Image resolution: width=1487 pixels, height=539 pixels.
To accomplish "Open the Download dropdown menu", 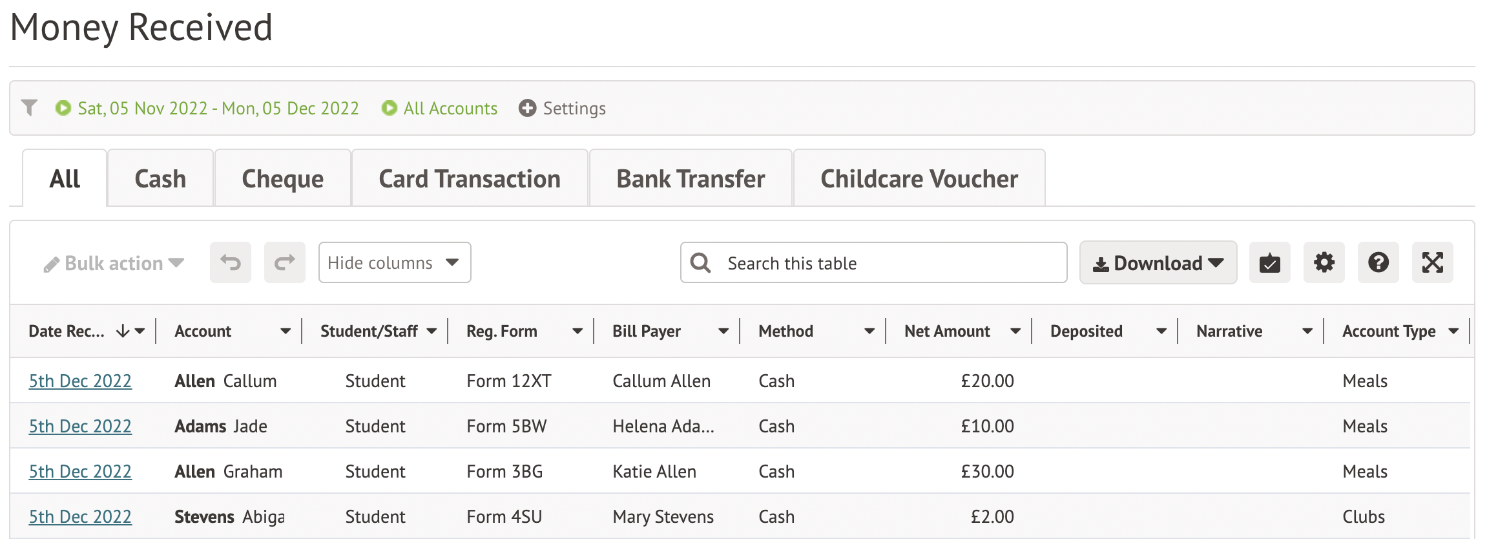I will 1158,262.
